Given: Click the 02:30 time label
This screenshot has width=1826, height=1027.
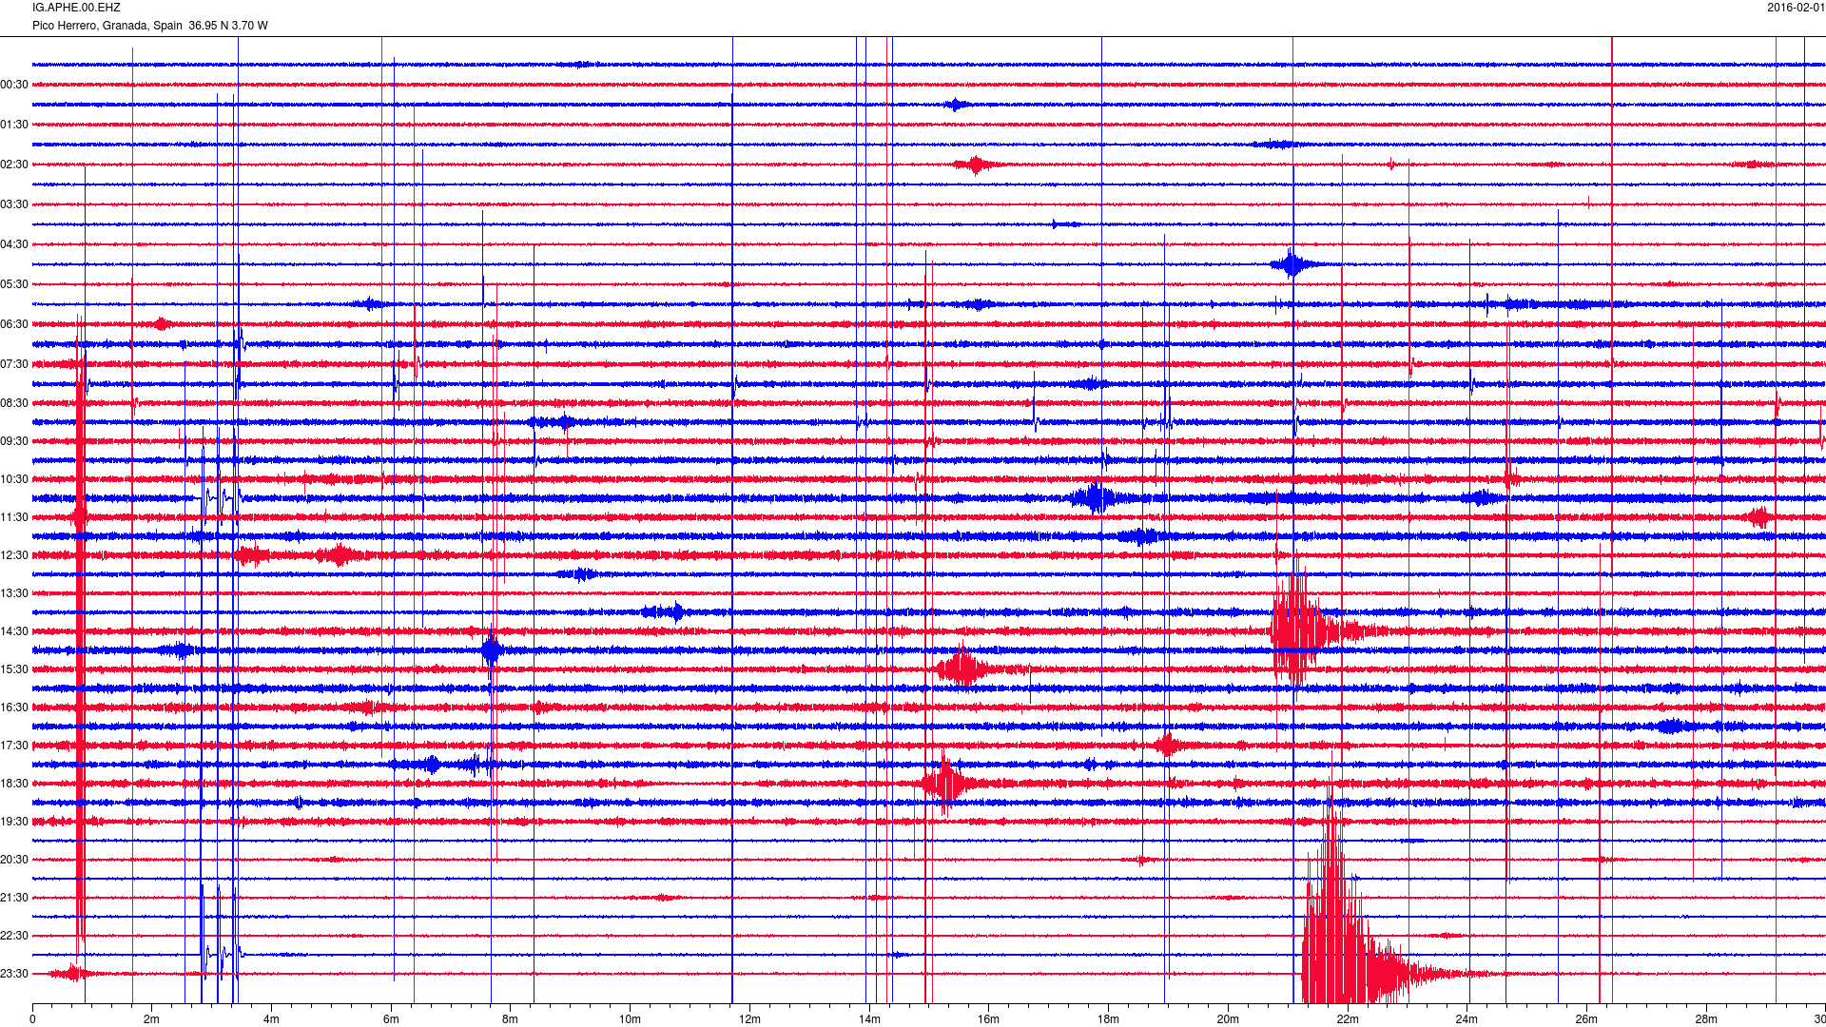Looking at the screenshot, I should click(x=14, y=165).
